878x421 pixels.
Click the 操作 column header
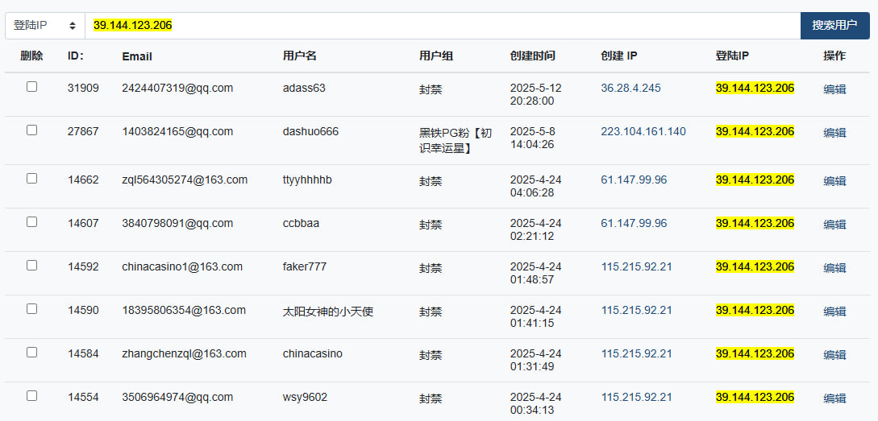pyautogui.click(x=834, y=56)
